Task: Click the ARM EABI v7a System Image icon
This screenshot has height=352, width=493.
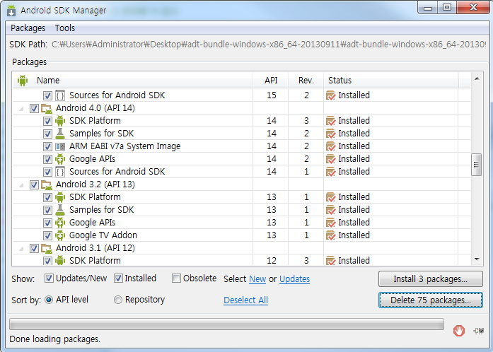Action: click(60, 146)
